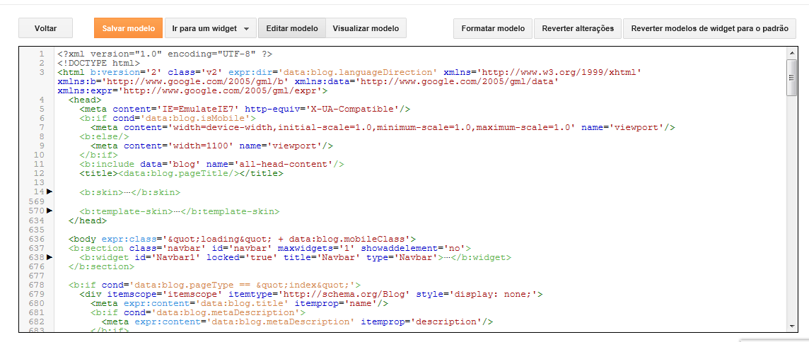
Task: Click the code editor scrollbar thumb
Action: pyautogui.click(x=791, y=78)
